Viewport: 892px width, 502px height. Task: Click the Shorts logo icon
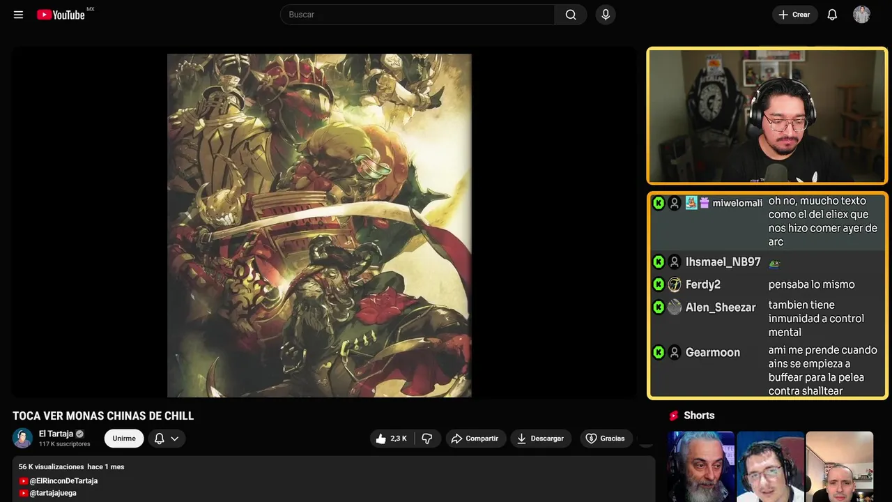click(674, 416)
